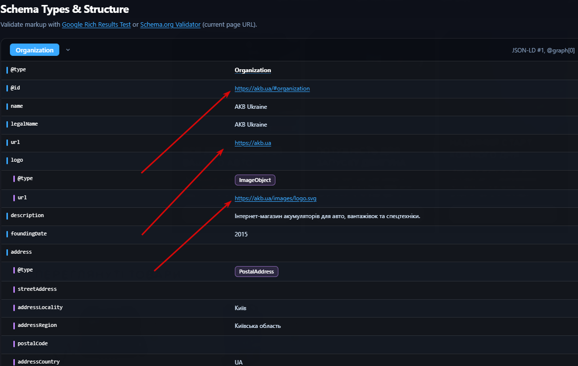The image size is (578, 366).
Task: Select the postalCode property label
Action: coord(33,344)
